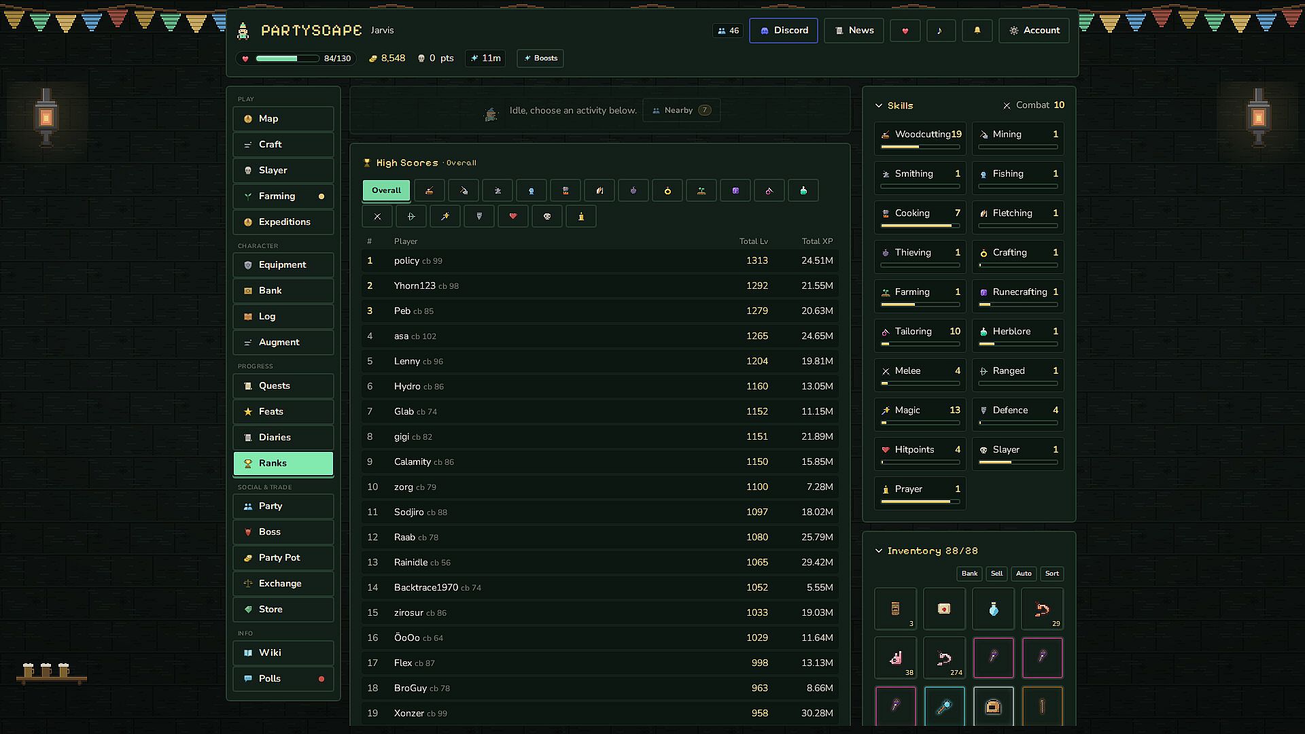Open the Prayer skill card

920,493
